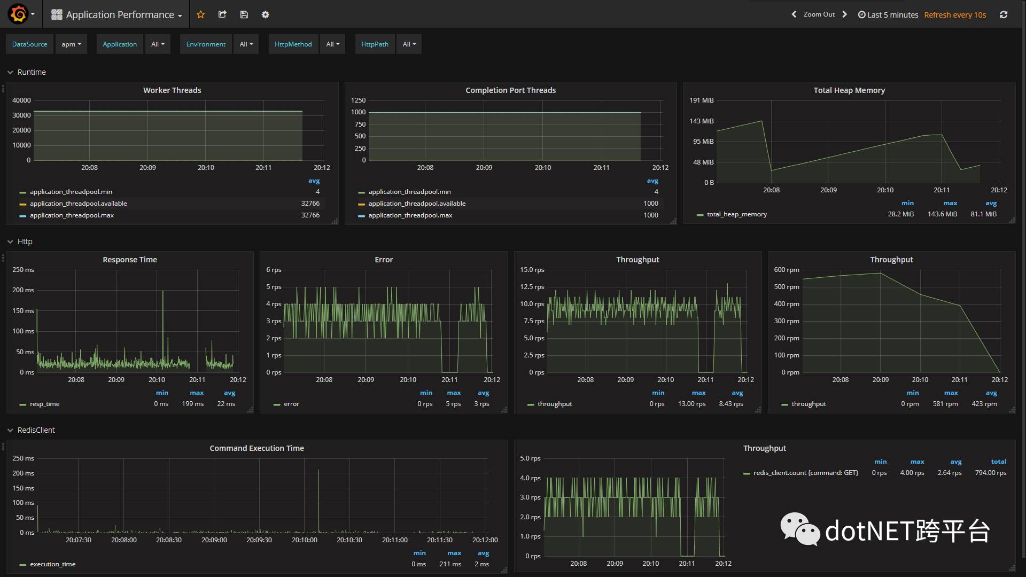The image size is (1026, 577).
Task: Shift time range forward with right arrow
Action: tap(844, 14)
